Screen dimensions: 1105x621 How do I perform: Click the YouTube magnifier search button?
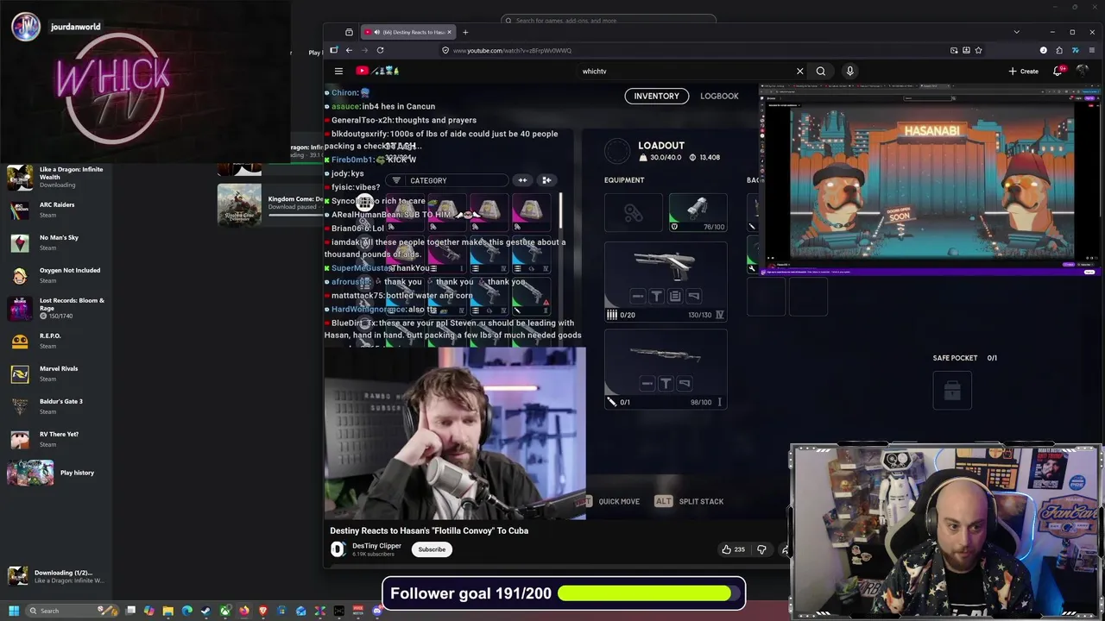click(x=821, y=71)
